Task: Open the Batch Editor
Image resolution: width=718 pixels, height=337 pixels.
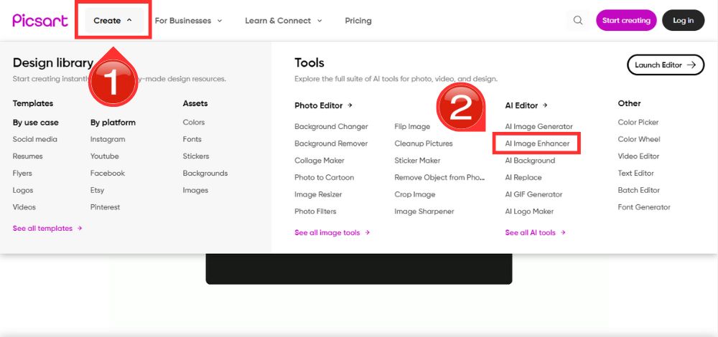Action: click(x=639, y=190)
